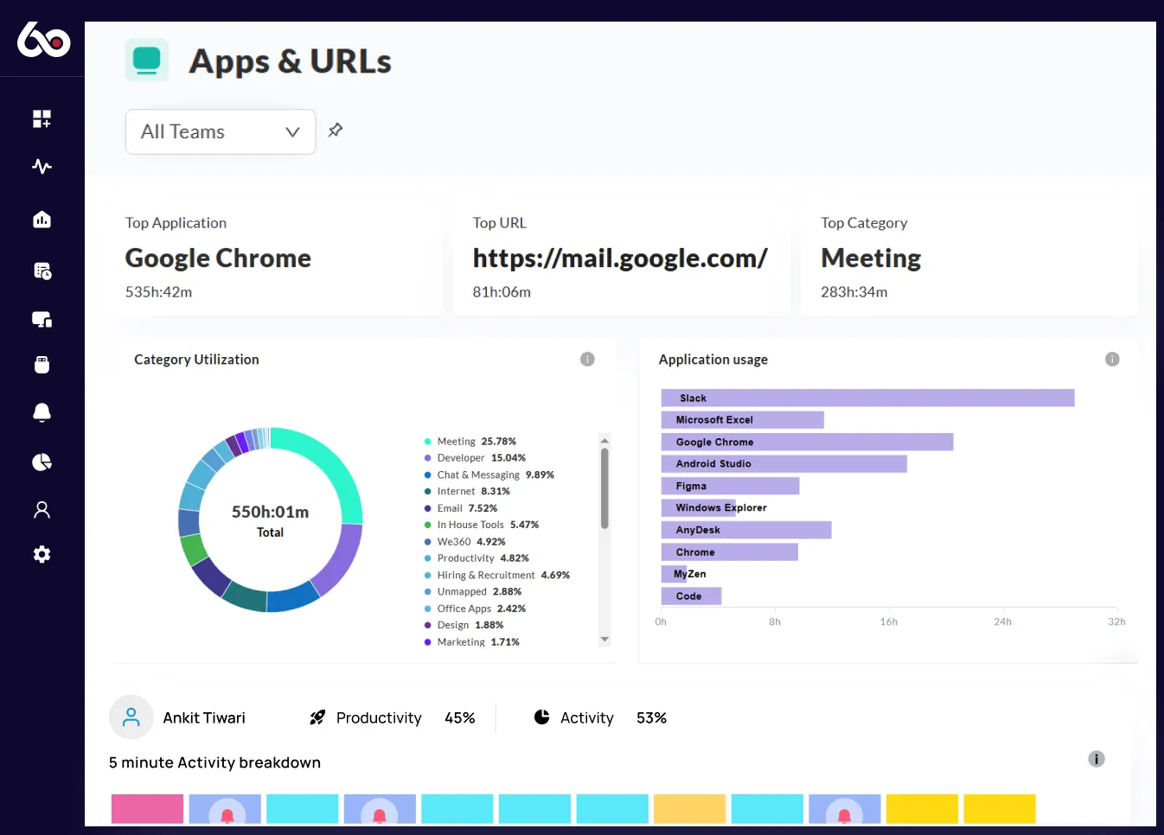
Task: Click the Google Chrome top application value
Action: (218, 258)
